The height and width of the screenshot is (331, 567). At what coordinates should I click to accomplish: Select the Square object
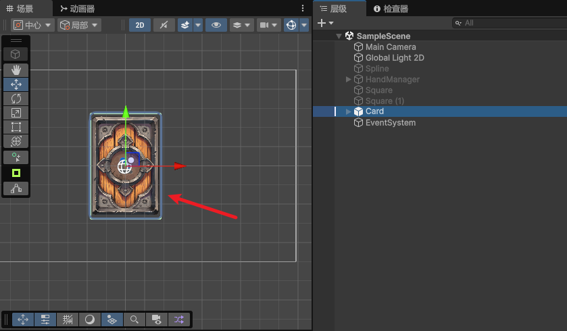[378, 91]
